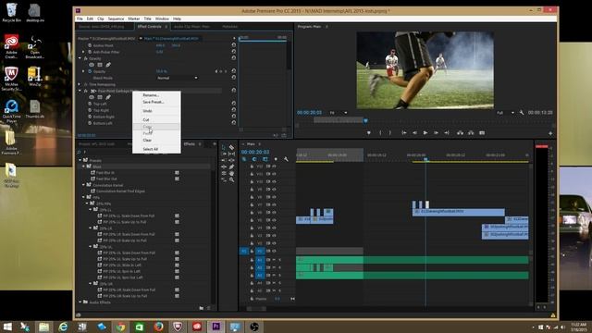Select the Fast Blur In preset

click(x=105, y=173)
